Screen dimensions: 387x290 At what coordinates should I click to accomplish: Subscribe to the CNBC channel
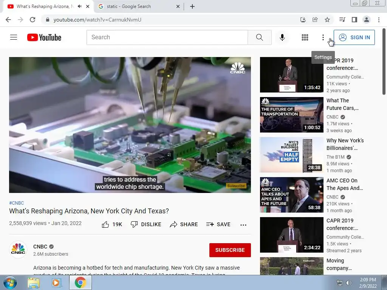click(230, 250)
